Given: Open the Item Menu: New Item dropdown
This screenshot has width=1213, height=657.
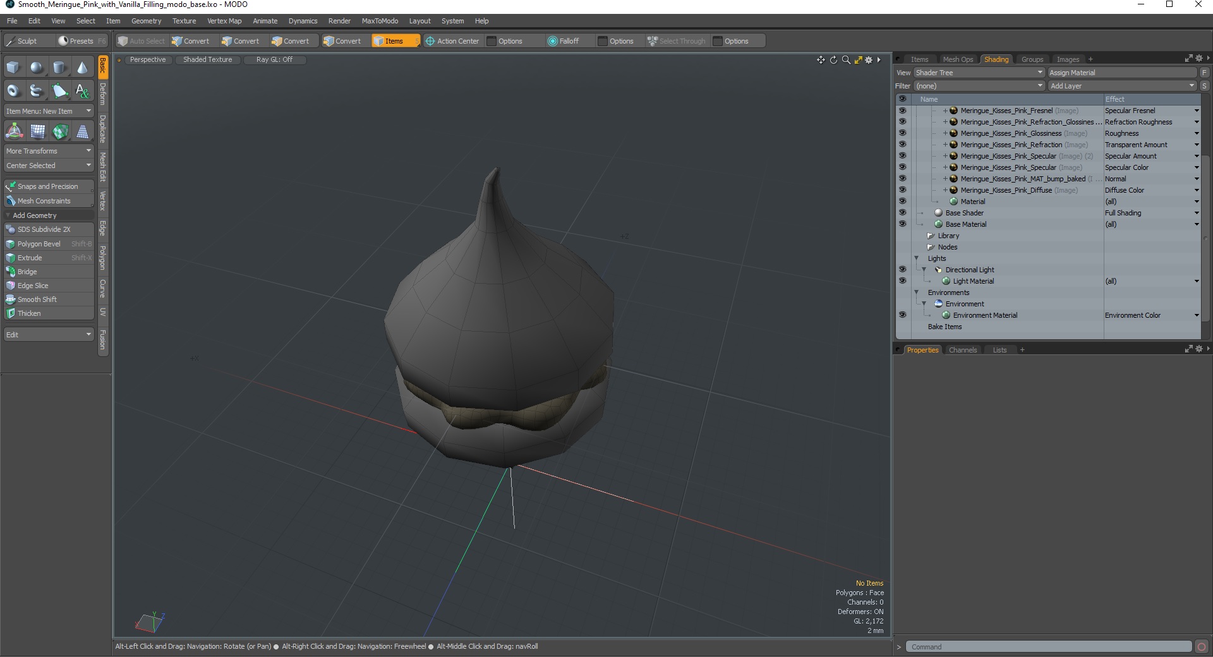Looking at the screenshot, I should click(49, 111).
